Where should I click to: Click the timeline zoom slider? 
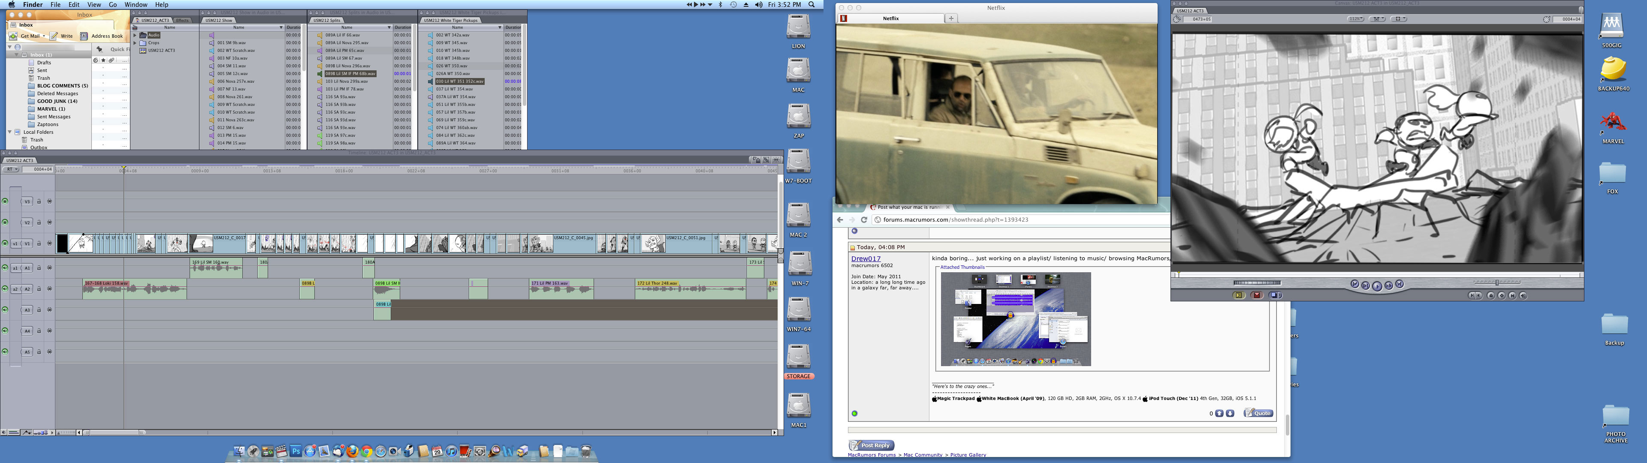coord(66,433)
